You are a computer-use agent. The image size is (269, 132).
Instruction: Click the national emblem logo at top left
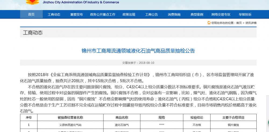point(32,2)
